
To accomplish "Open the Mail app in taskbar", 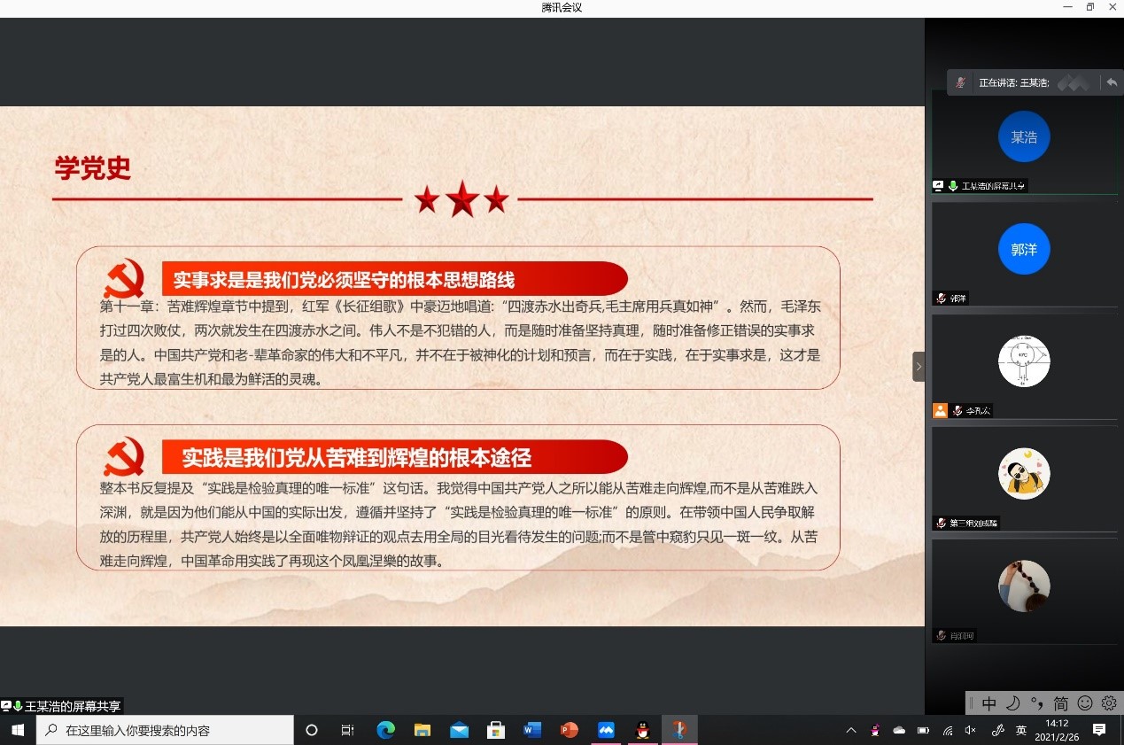I will (x=459, y=731).
